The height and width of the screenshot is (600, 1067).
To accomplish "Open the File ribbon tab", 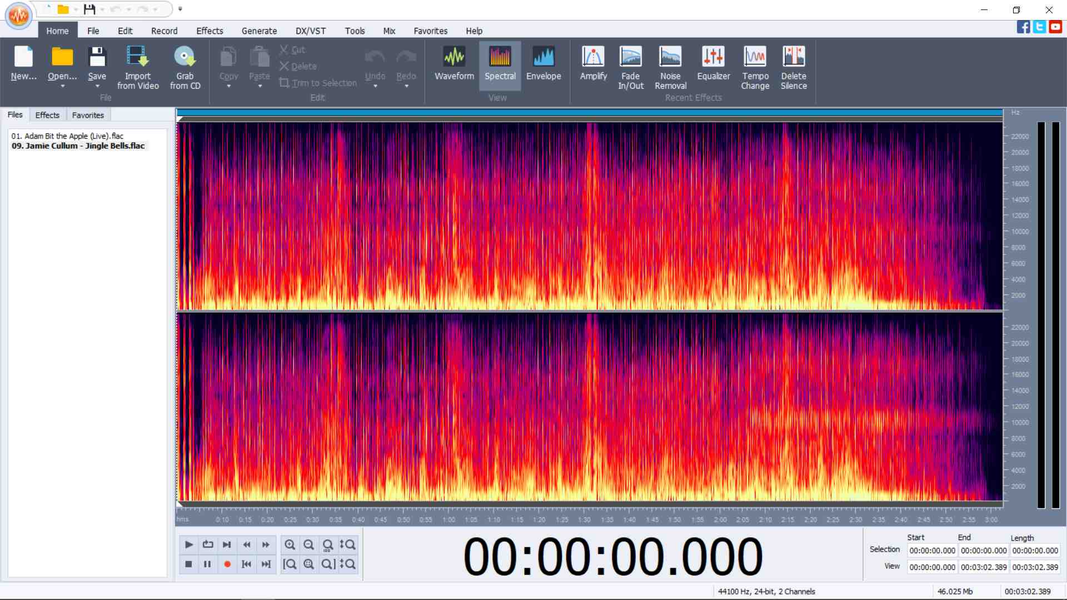I will (x=93, y=31).
